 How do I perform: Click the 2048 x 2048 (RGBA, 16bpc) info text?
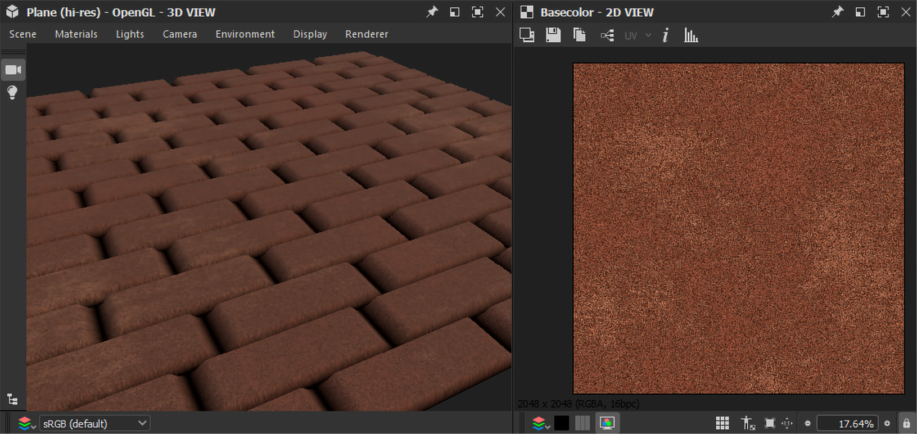point(578,404)
